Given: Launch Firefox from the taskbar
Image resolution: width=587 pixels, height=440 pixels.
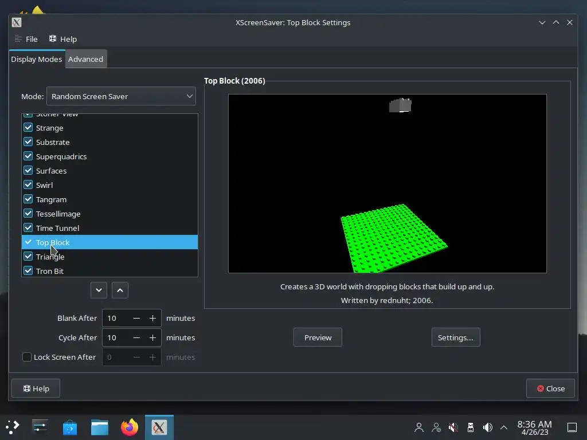Looking at the screenshot, I should pyautogui.click(x=130, y=427).
